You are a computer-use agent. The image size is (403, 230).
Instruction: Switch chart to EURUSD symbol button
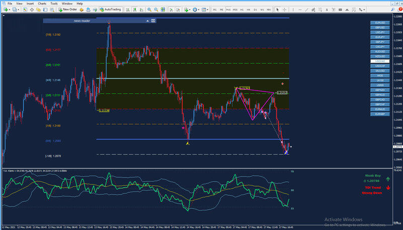[380, 23]
